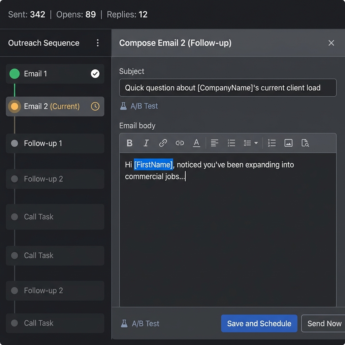The height and width of the screenshot is (345, 345).
Task: Click the Send Now button
Action: 323,323
